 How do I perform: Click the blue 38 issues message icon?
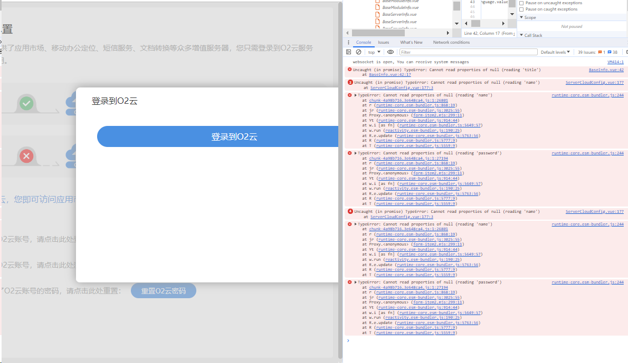(610, 52)
